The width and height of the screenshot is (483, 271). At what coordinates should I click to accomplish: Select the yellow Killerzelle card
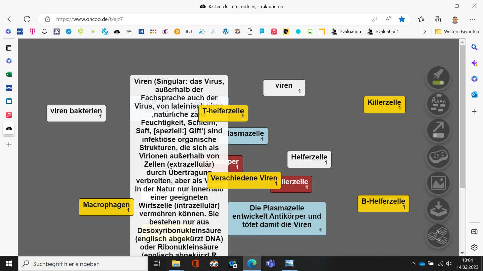pyautogui.click(x=384, y=104)
